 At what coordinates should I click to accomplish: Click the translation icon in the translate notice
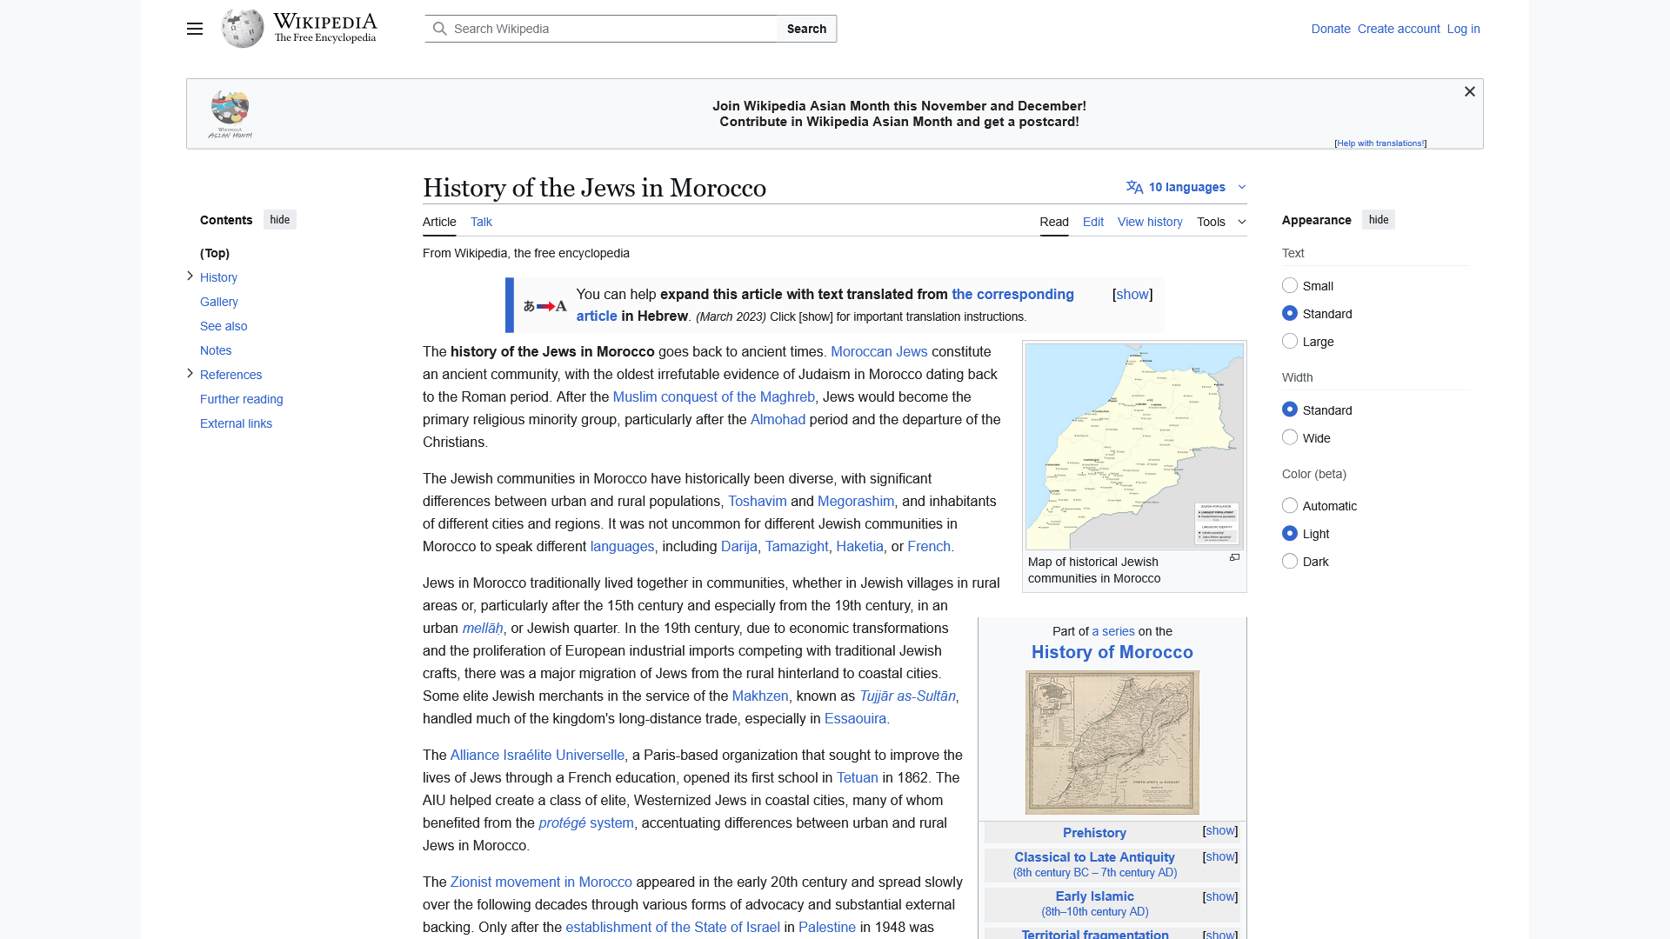(x=544, y=305)
